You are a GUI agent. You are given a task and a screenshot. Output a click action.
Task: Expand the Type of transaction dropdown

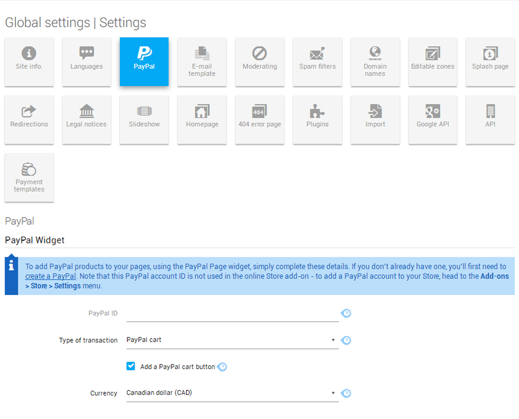tap(232, 340)
